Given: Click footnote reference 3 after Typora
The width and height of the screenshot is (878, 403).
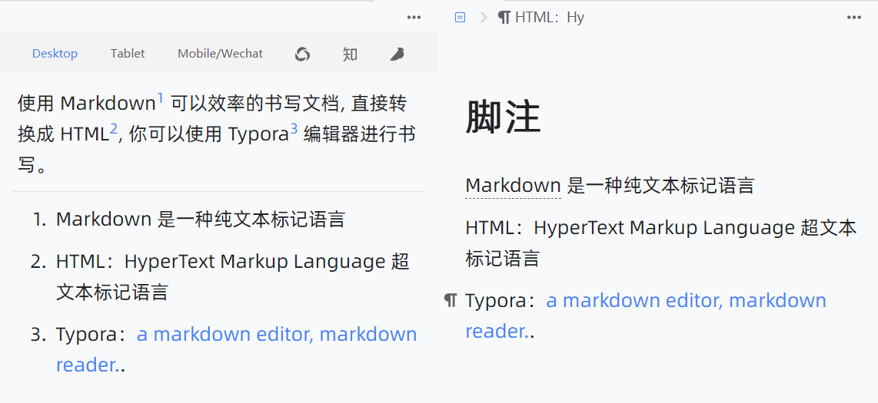Looking at the screenshot, I should [x=294, y=129].
